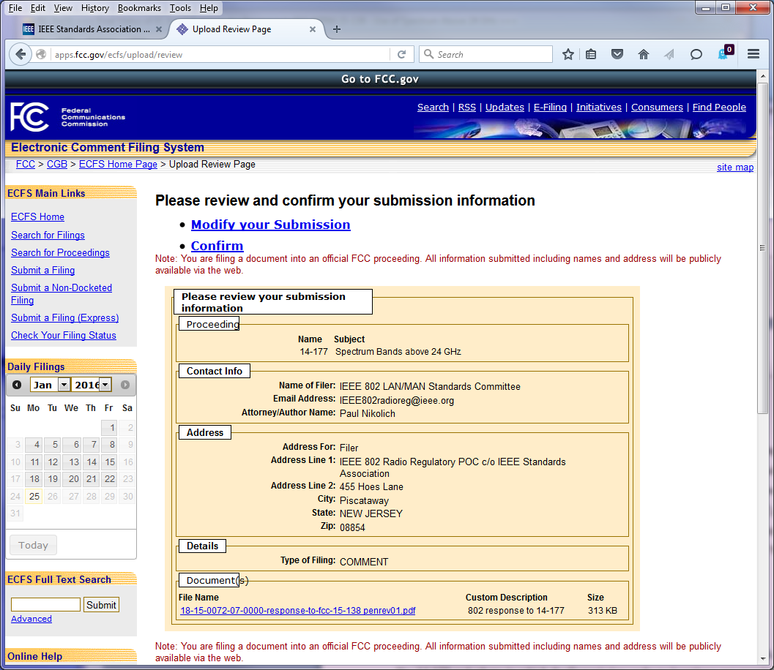Screen dimensions: 774x670
Task: Click in the ECFS Full Text Search field
Action: (x=45, y=604)
